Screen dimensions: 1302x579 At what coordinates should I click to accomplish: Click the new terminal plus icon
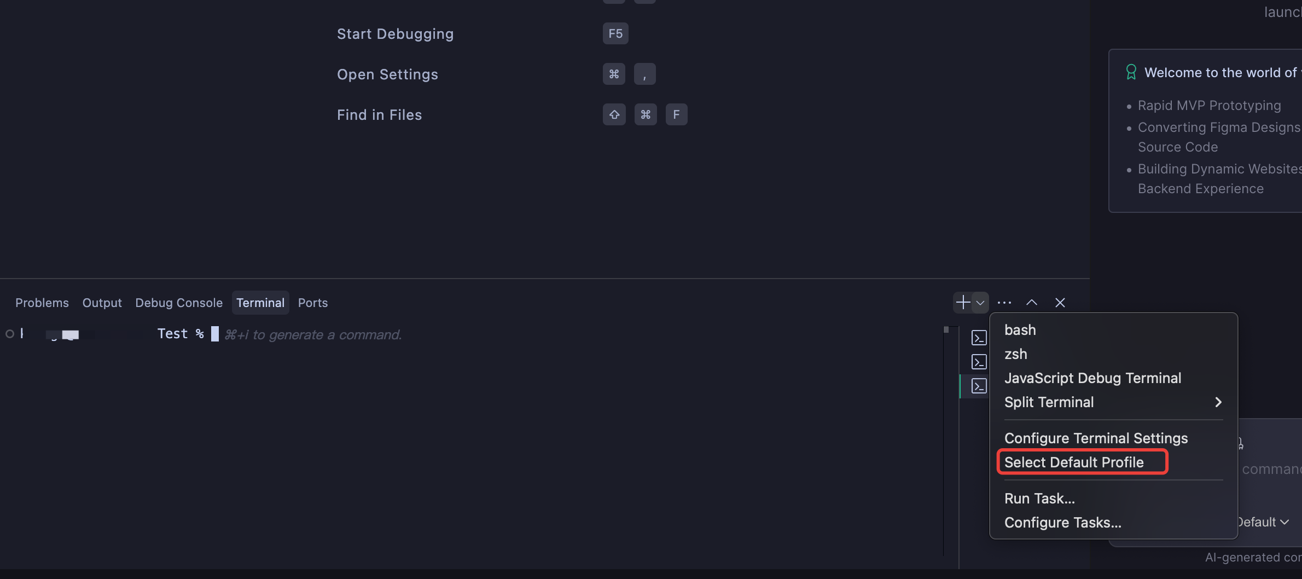coord(963,302)
